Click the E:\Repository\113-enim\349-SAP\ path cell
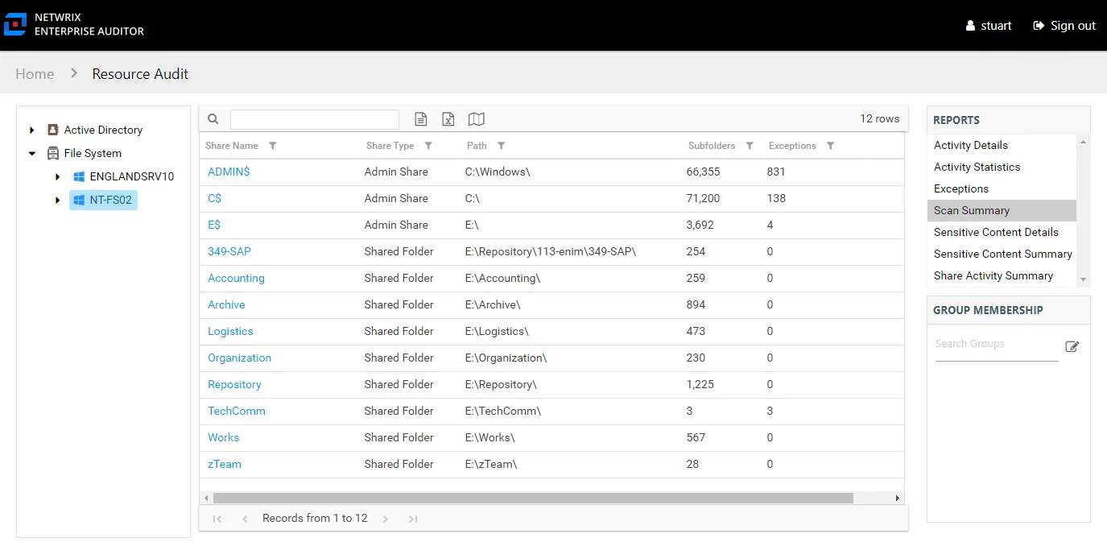Screen dimensions: 1107x542 551,251
